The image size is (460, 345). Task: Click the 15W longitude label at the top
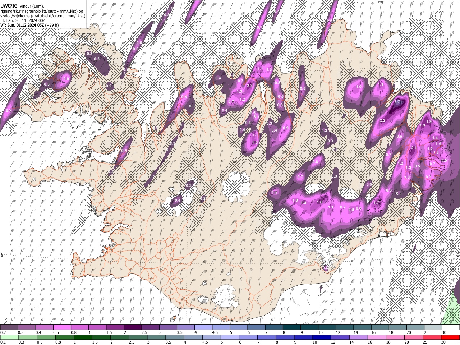[381, 2]
